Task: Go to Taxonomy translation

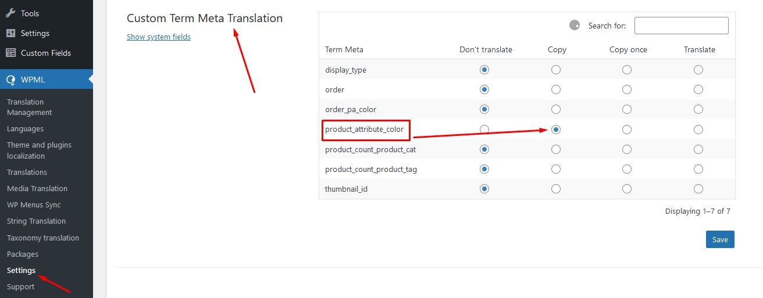Action: [x=43, y=238]
